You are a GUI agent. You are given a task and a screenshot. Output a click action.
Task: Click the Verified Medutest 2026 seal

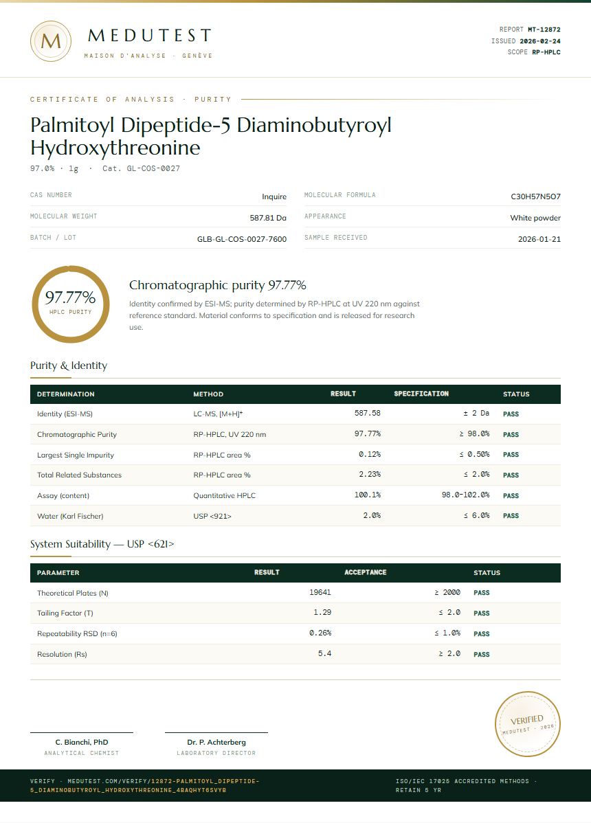click(x=528, y=724)
